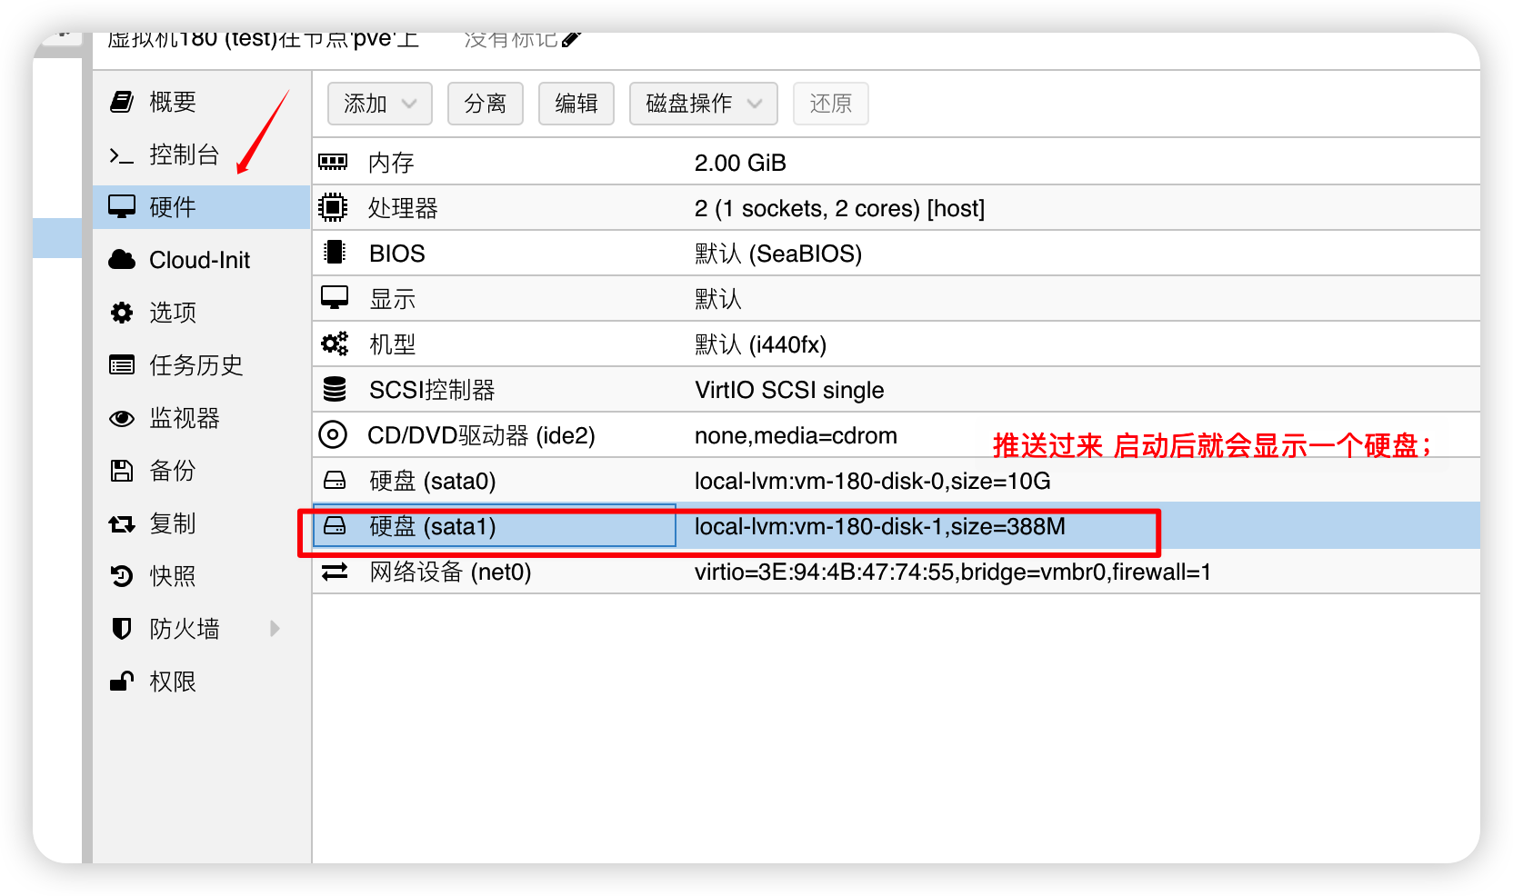Click the Permissions (权限) unlock icon
1513x896 pixels.
point(122,682)
